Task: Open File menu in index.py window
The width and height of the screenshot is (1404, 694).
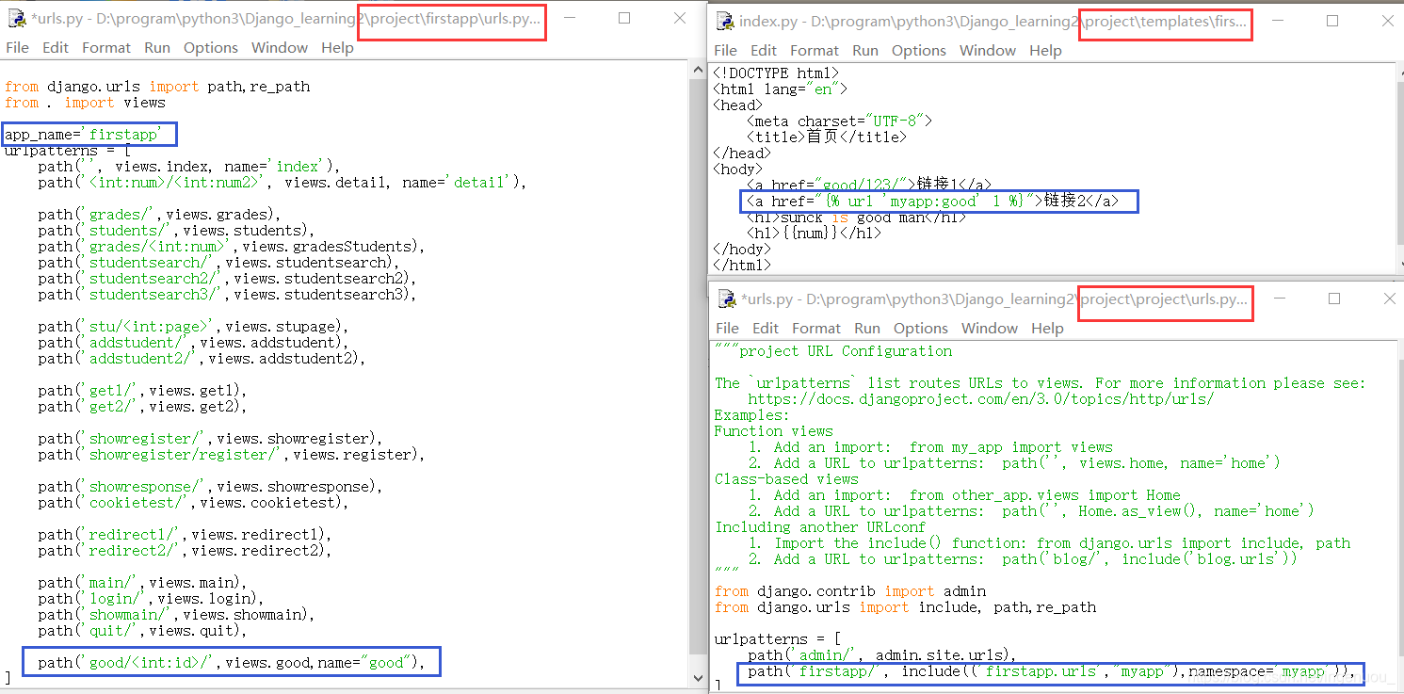Action: coord(725,50)
